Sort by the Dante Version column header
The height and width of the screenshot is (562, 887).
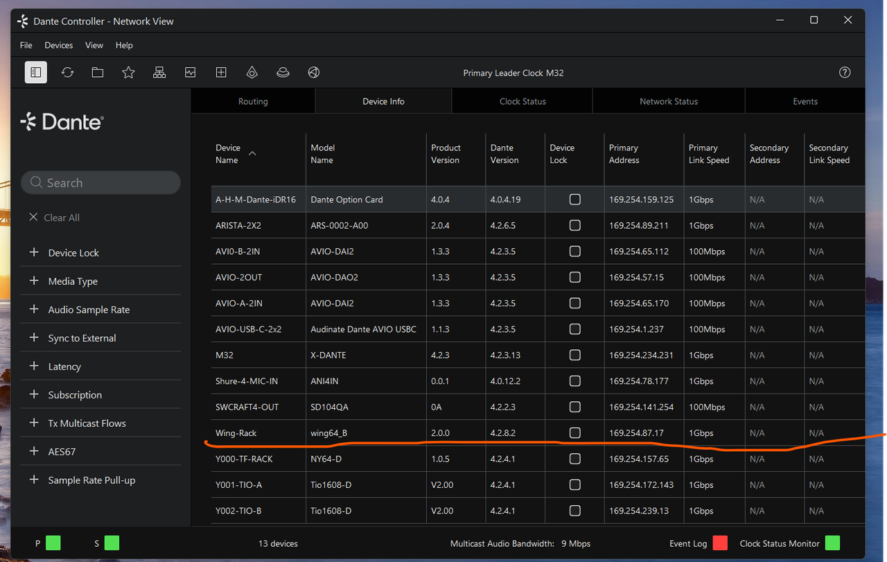click(516, 154)
